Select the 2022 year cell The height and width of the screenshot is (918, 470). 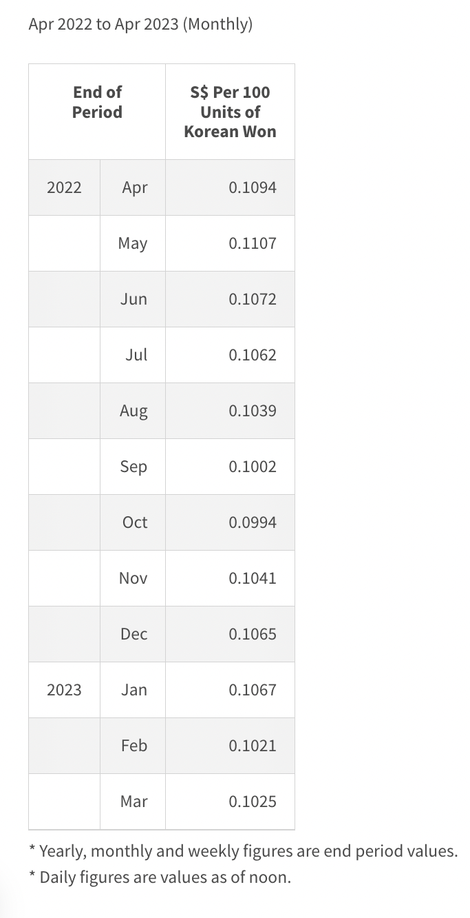tap(64, 187)
